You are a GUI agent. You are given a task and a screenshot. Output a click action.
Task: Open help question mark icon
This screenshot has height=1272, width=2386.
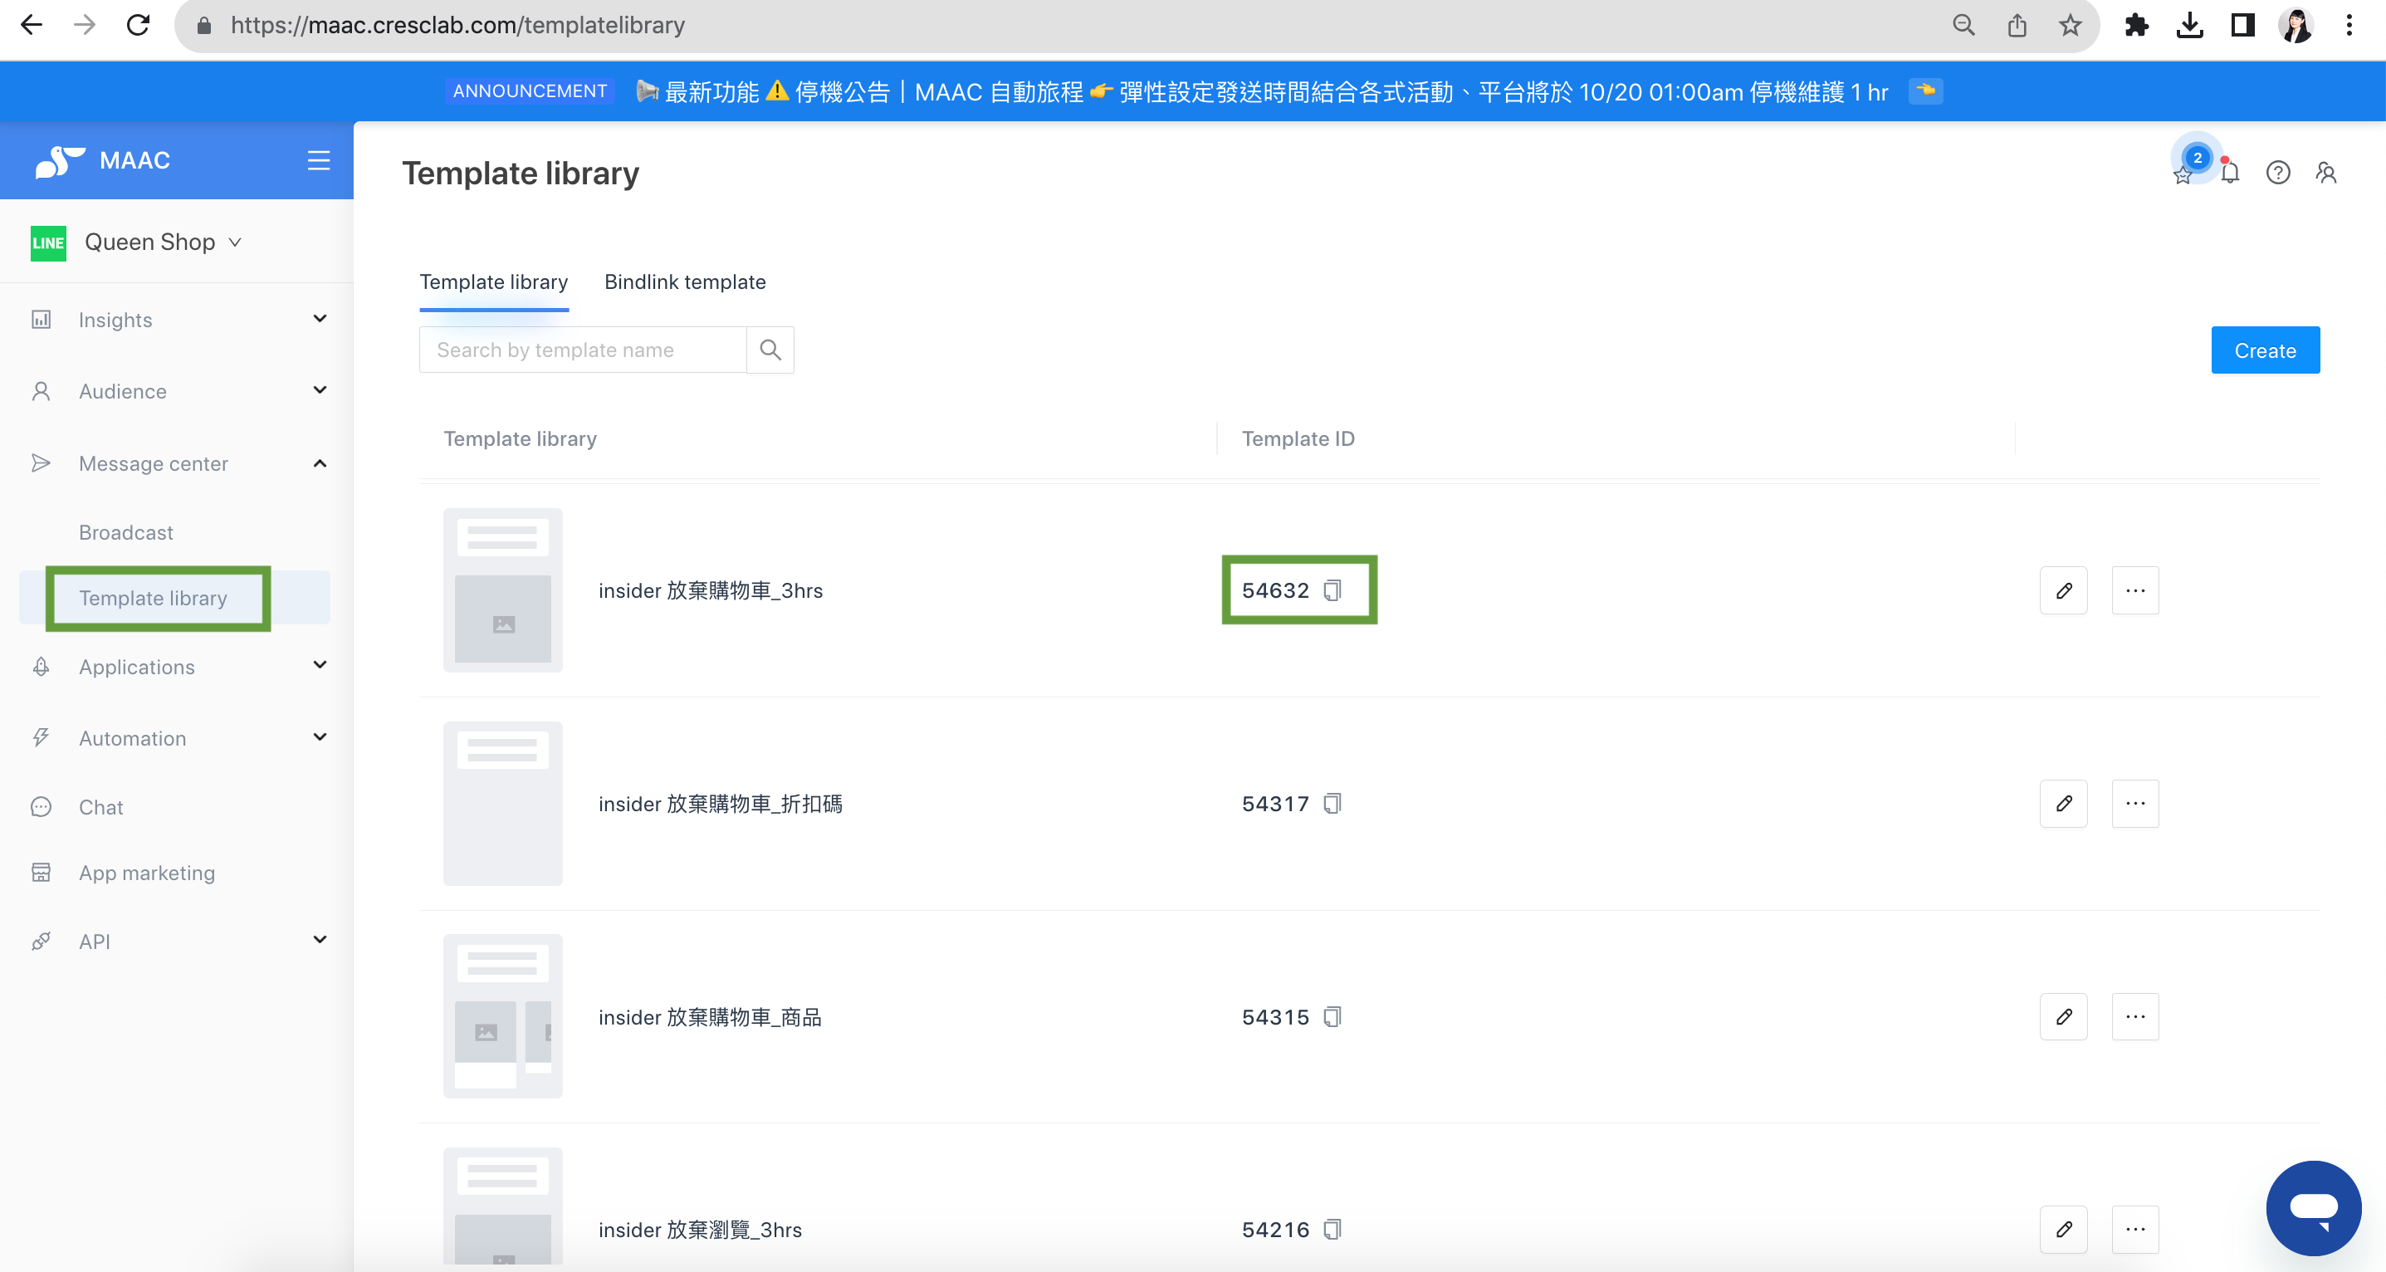(2277, 173)
